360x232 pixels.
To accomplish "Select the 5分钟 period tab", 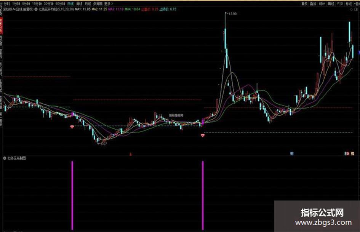I will click(26, 4).
